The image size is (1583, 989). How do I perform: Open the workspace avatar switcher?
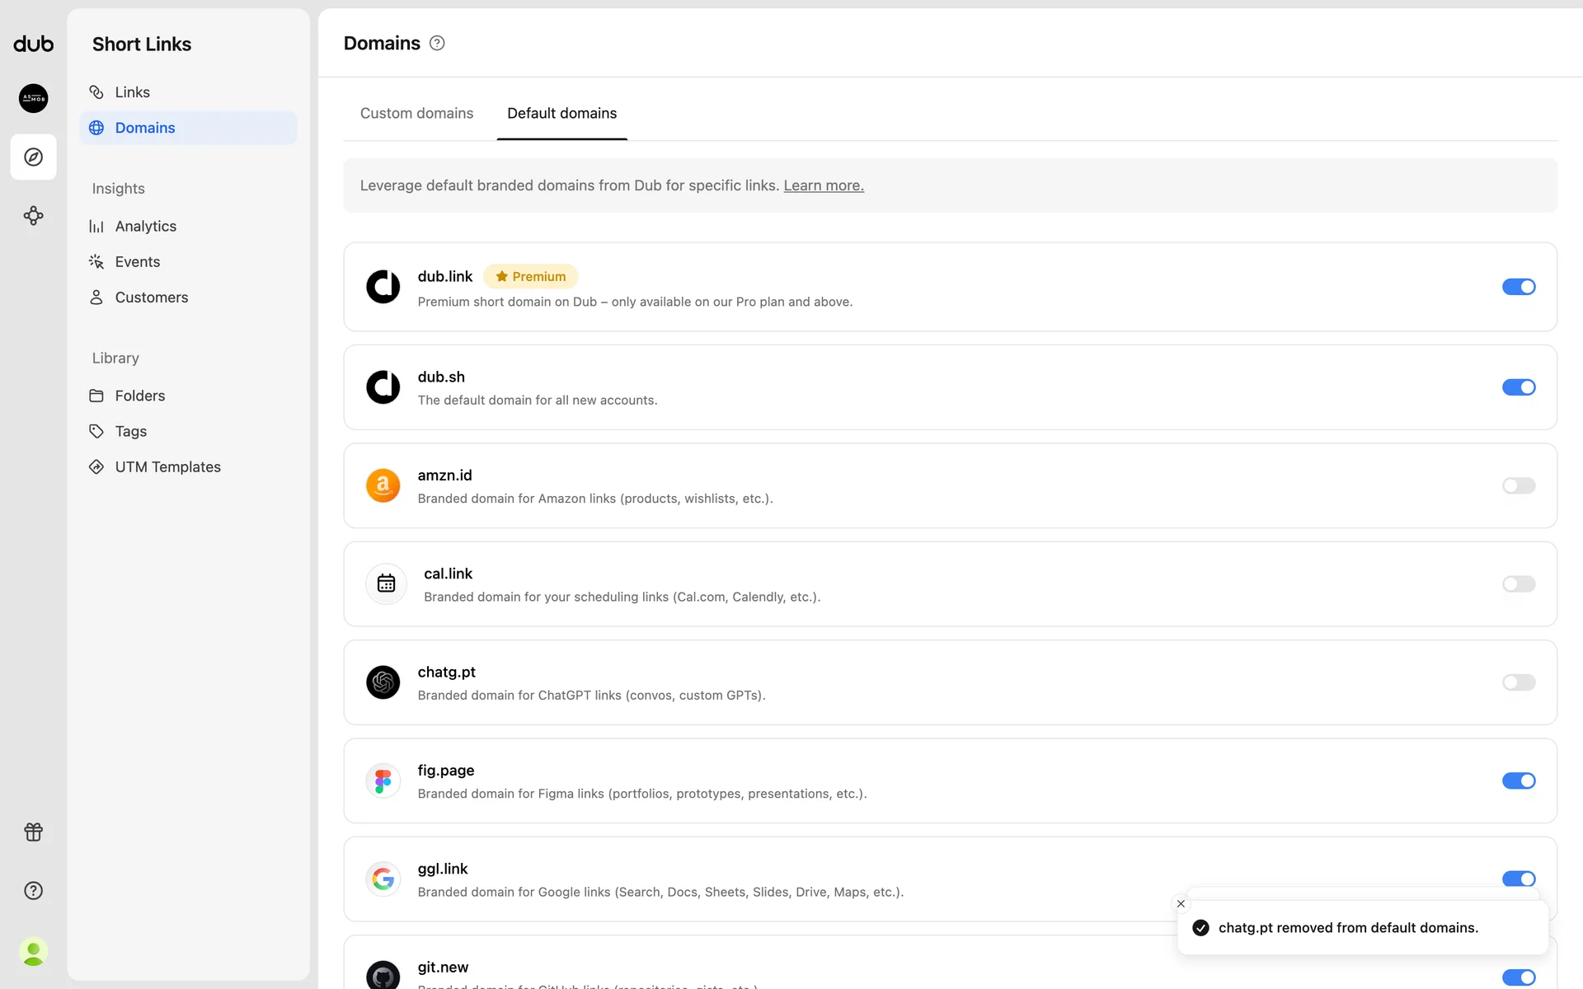tap(33, 99)
